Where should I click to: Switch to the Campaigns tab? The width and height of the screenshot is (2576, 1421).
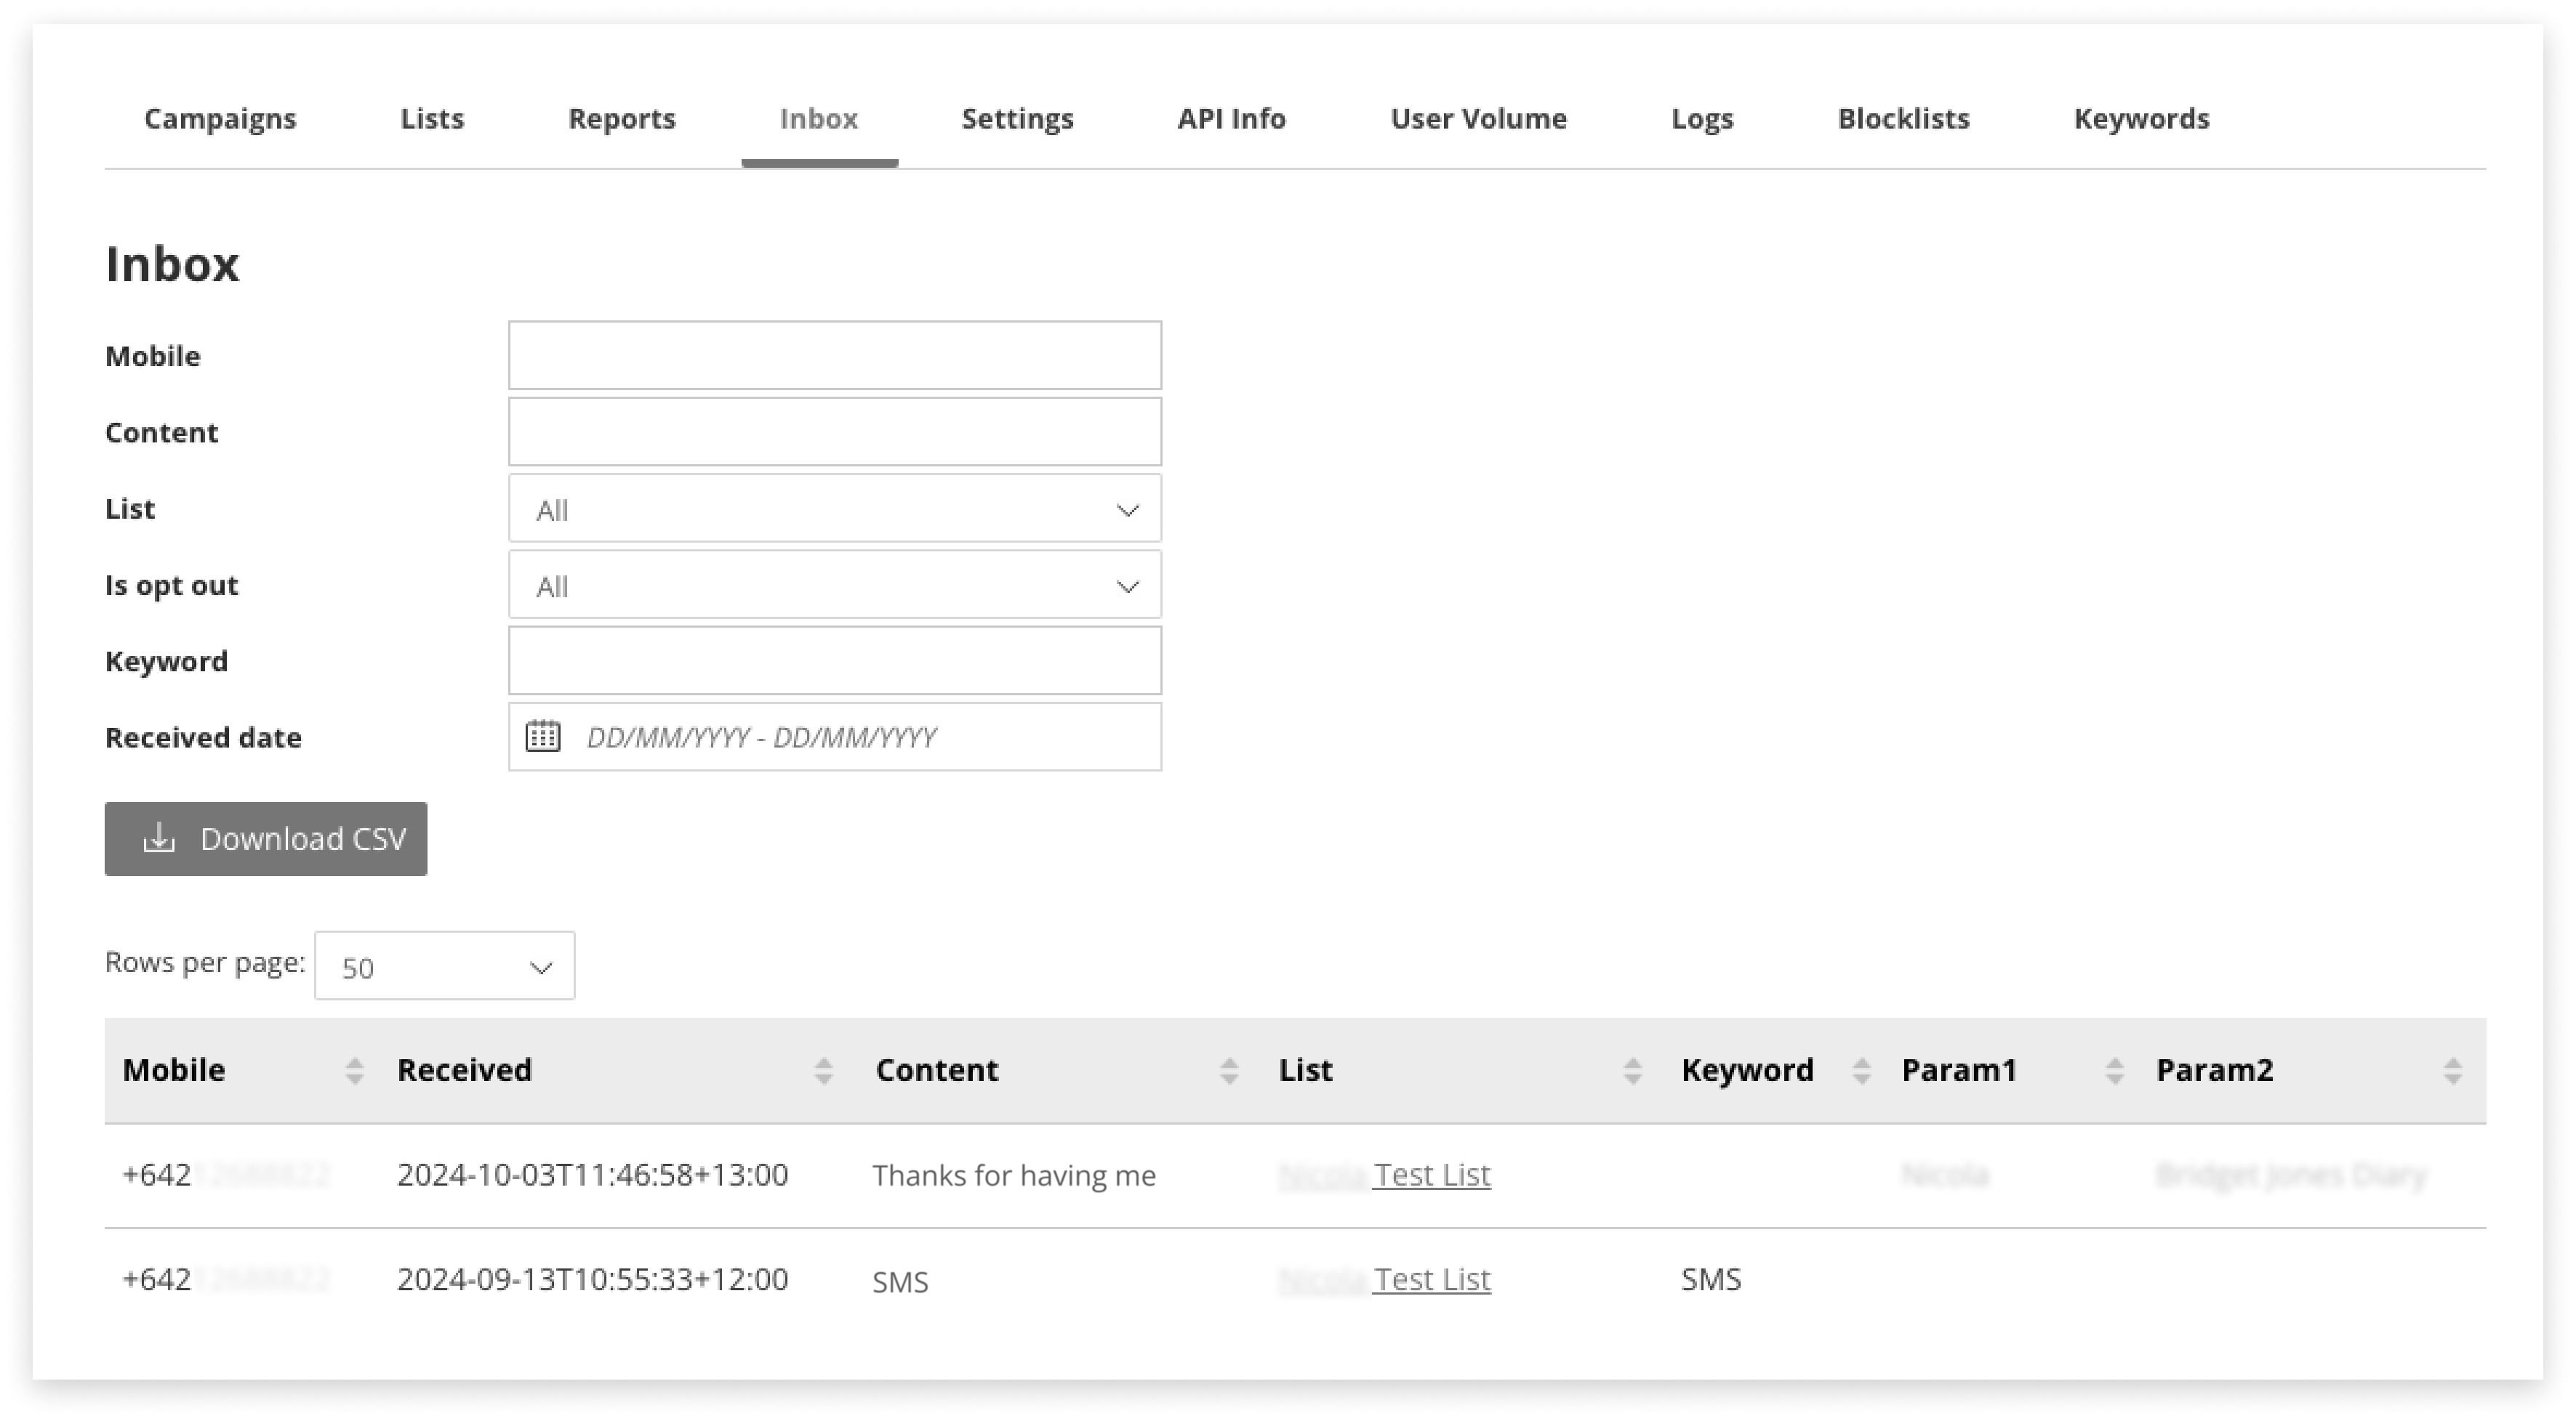click(x=219, y=118)
